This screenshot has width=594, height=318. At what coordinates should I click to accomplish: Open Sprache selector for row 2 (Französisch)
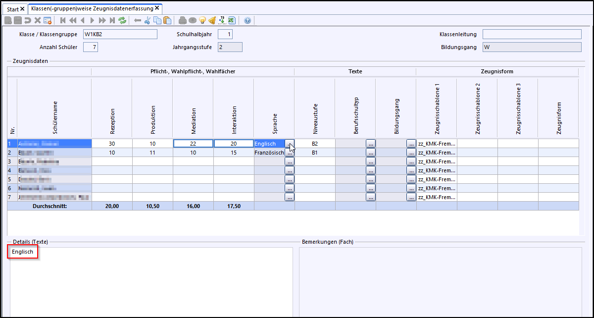click(x=290, y=153)
